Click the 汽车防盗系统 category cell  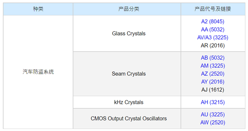[x=38, y=72]
